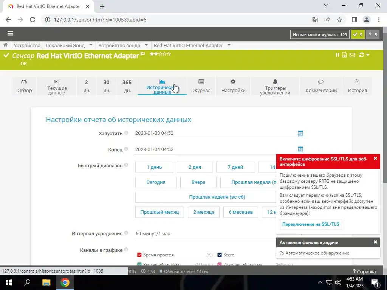387x290 pixels.
Task: Select quick range 6 месяцев
Action: [x=241, y=212]
